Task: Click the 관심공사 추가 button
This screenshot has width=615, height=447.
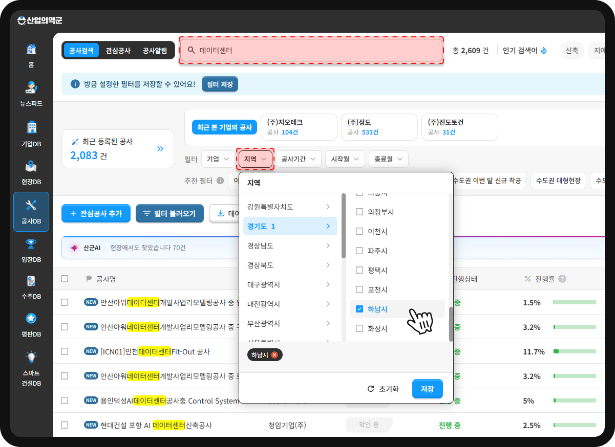Action: pos(96,213)
